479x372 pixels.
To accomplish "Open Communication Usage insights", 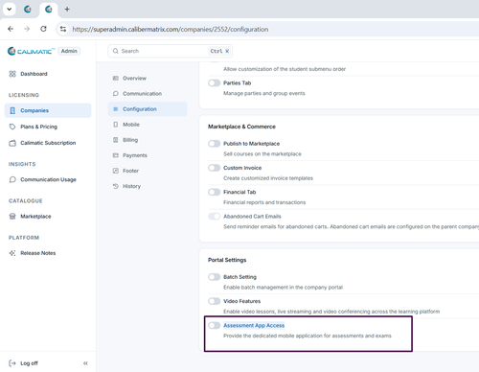I will point(48,179).
